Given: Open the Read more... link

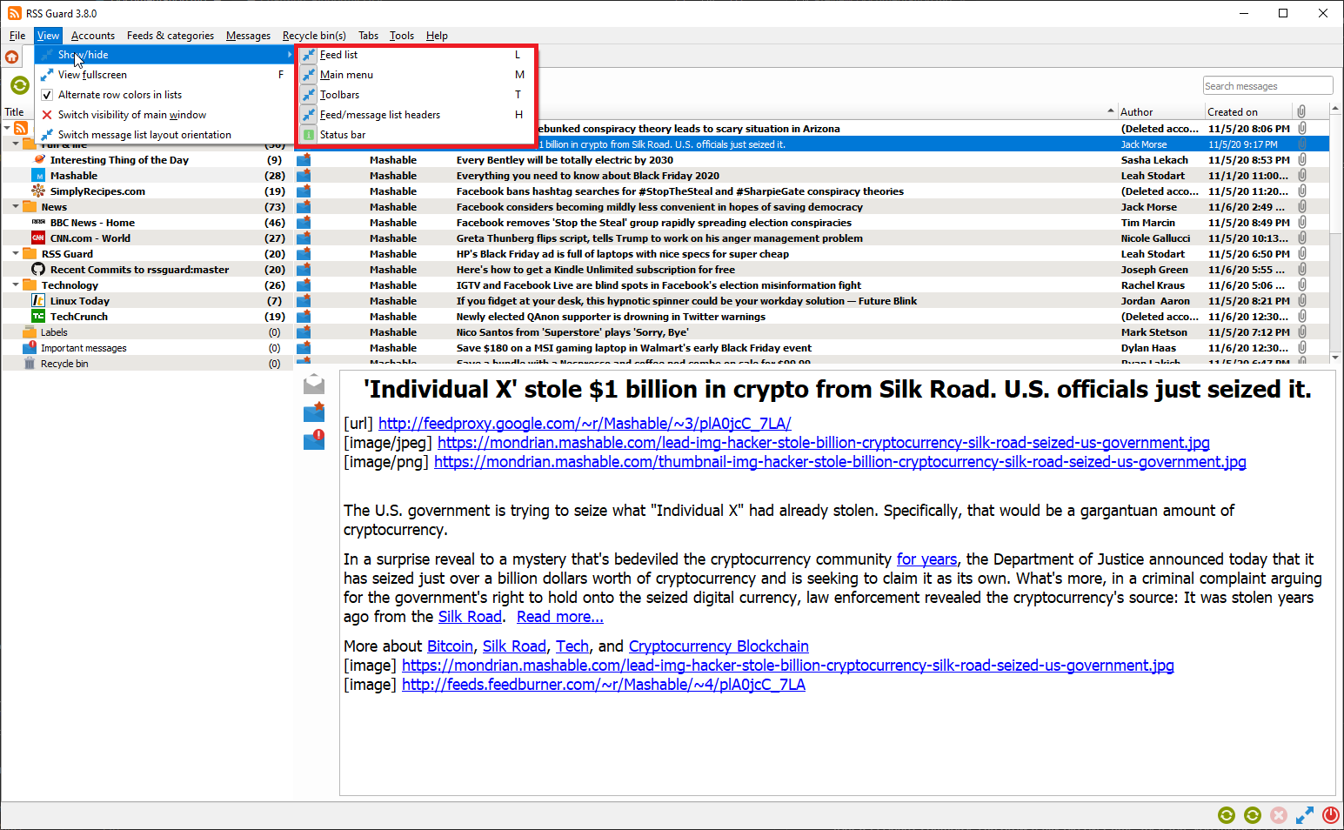Looking at the screenshot, I should (559, 617).
